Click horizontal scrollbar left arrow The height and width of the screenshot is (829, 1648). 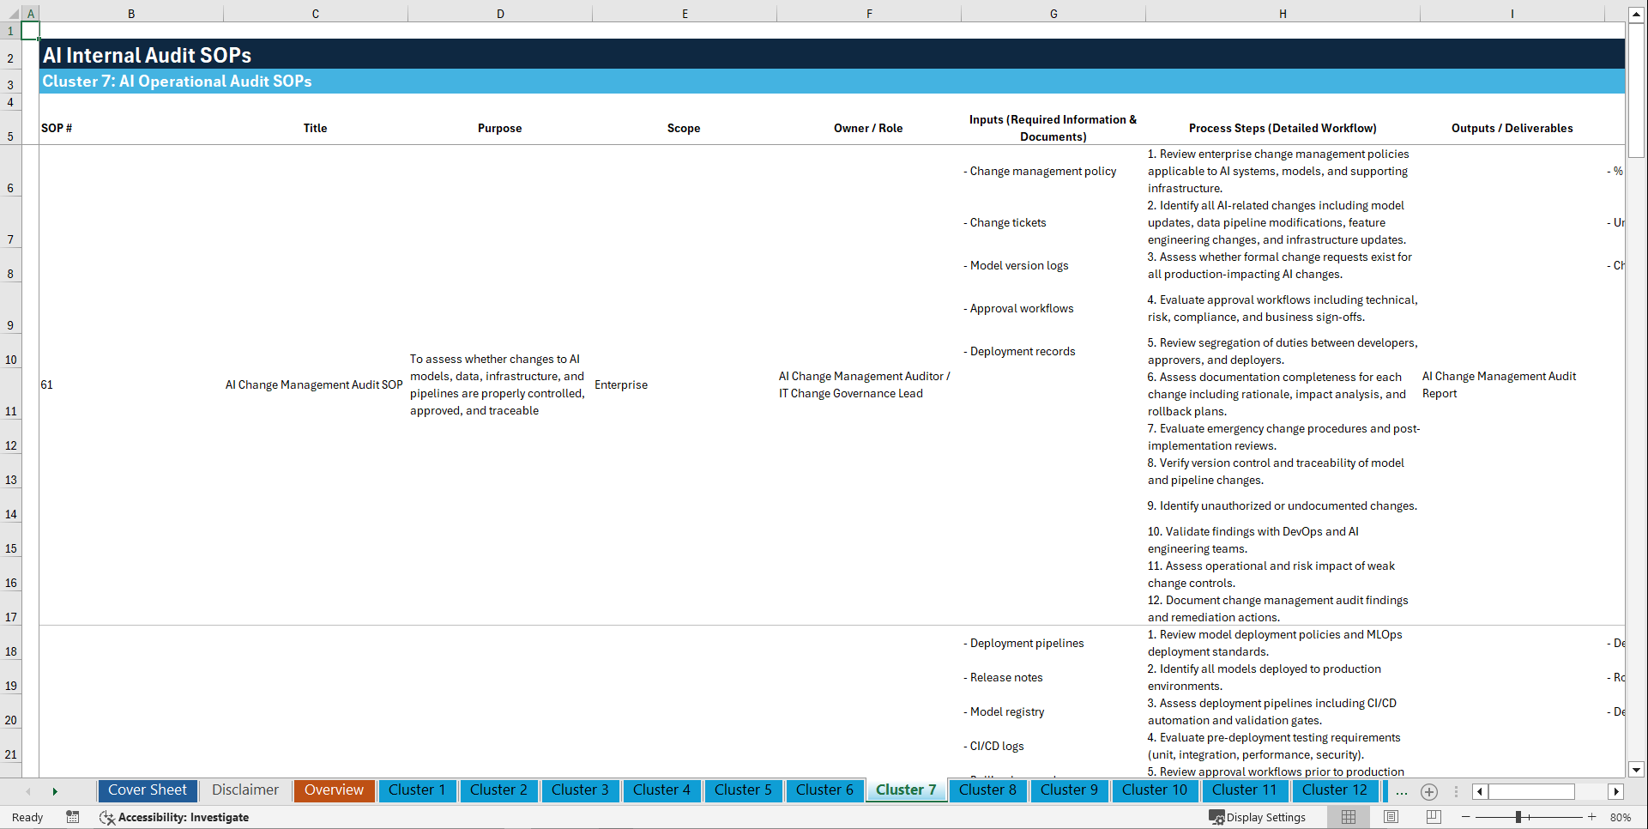(1480, 791)
